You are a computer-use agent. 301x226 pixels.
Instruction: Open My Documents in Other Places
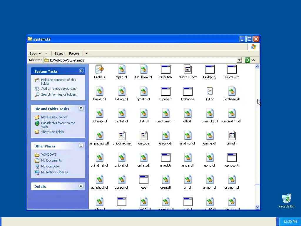tap(51, 160)
